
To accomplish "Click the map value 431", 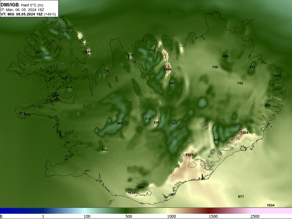I will (252, 67).
